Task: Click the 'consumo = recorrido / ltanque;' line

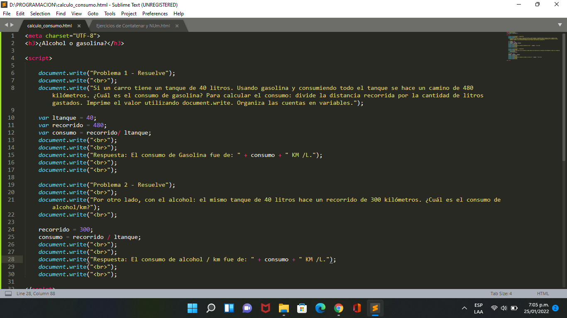Action: 90,237
